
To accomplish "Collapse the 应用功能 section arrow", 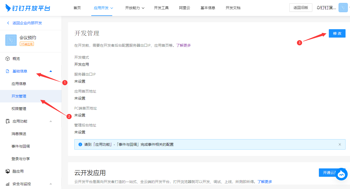I will [51, 121].
